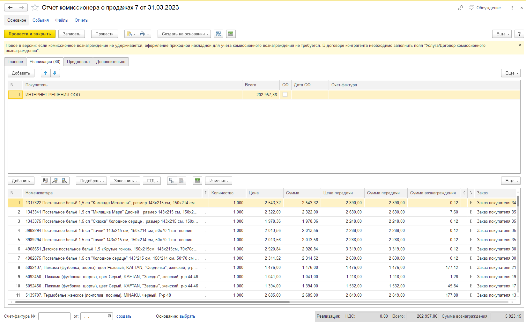Open calendar picker for invoice date

(x=109, y=316)
